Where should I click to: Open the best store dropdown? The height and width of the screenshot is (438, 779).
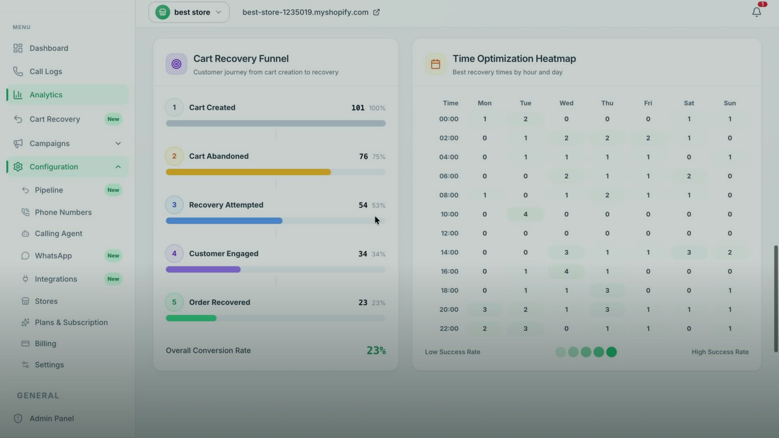(x=189, y=12)
